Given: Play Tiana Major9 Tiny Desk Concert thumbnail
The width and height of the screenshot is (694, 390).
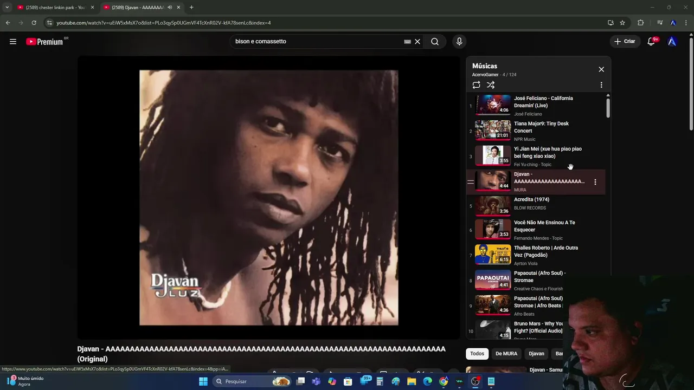Looking at the screenshot, I should tap(493, 130).
